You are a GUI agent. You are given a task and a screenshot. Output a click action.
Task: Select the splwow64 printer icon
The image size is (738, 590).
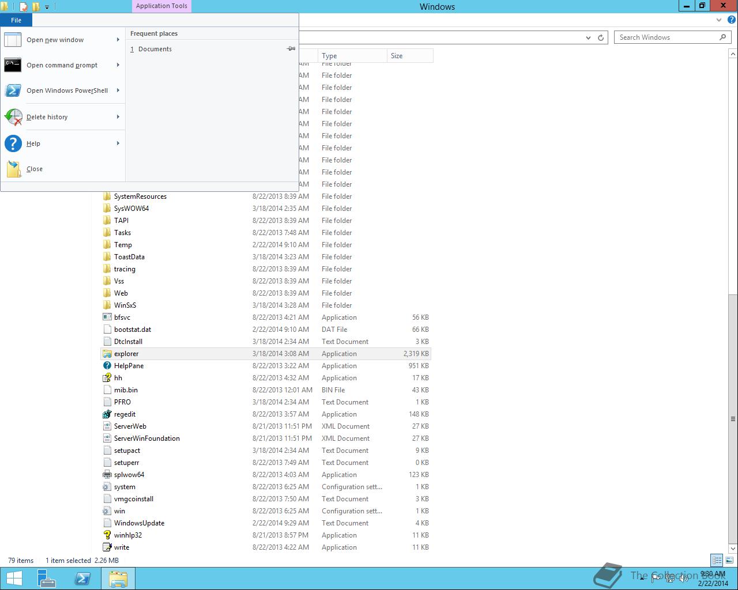[107, 475]
